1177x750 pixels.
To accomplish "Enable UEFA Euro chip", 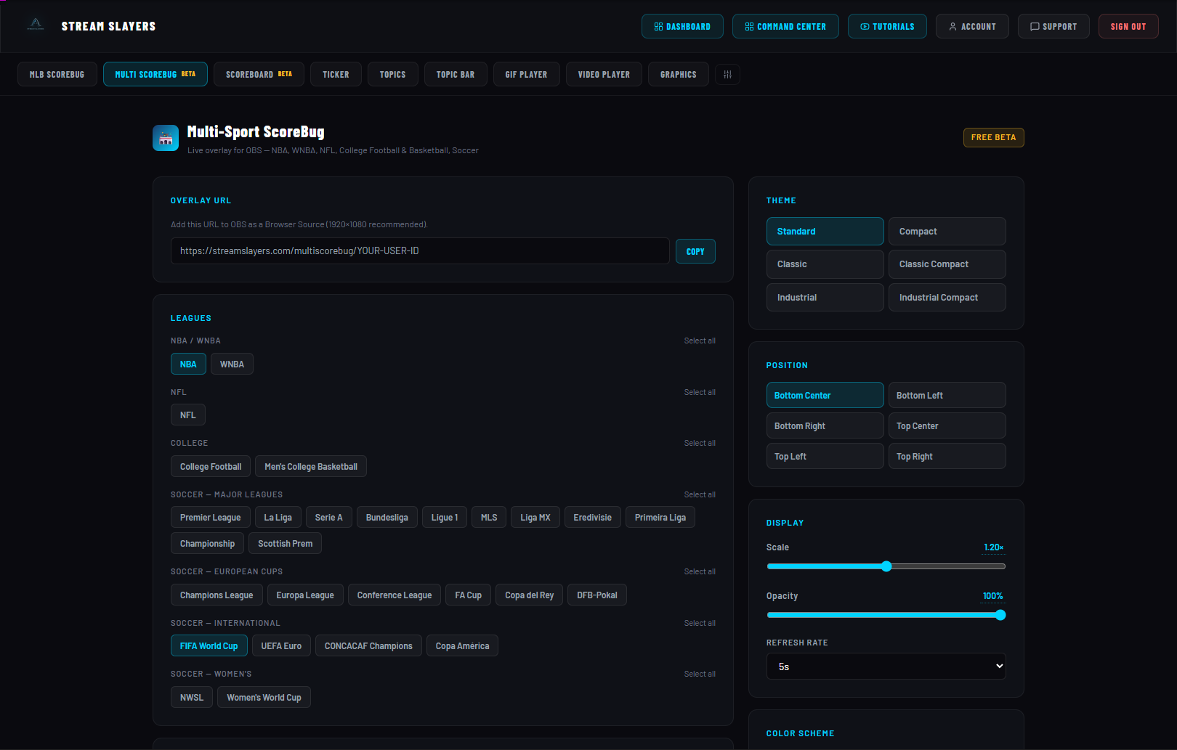I will 281,645.
